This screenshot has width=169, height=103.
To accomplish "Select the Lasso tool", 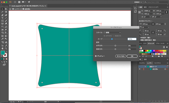I will [x=6, y=12].
